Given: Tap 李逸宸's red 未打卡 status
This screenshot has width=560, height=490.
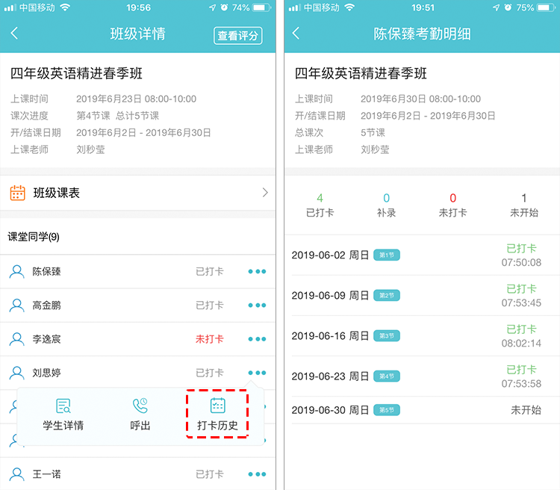Looking at the screenshot, I should click(210, 339).
